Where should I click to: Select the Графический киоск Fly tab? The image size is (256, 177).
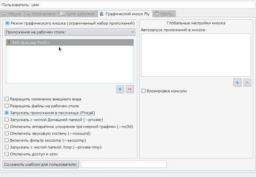(125, 14)
